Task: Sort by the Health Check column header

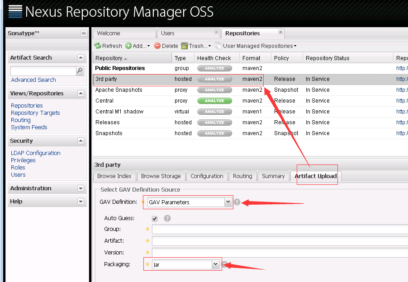Action: [217, 58]
